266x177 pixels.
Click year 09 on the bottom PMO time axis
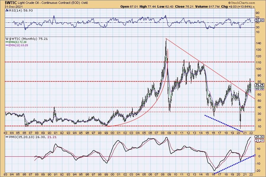[x=169, y=175]
